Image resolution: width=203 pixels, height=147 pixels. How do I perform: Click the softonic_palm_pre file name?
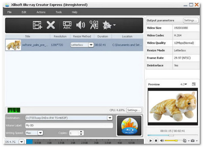coord(35,45)
